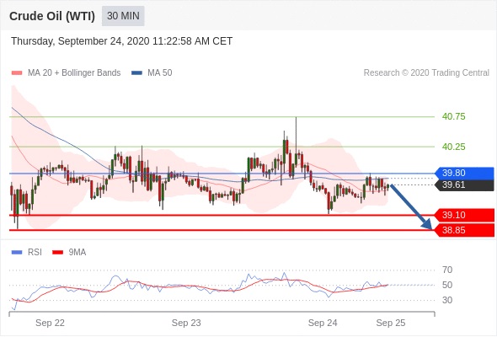The height and width of the screenshot is (337, 497).
Task: Select the Sep 23 date axis label
Action: point(186,323)
